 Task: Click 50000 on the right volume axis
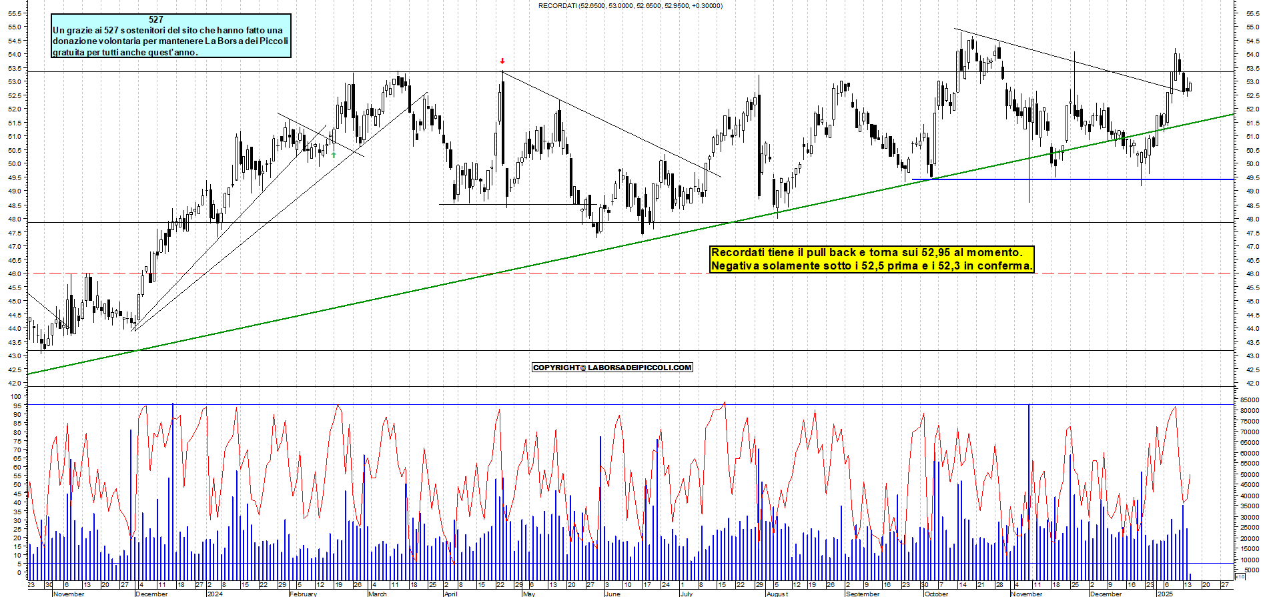pyautogui.click(x=1250, y=474)
